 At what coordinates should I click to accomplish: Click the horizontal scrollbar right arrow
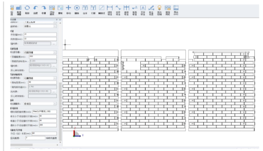pyautogui.click(x=57, y=145)
